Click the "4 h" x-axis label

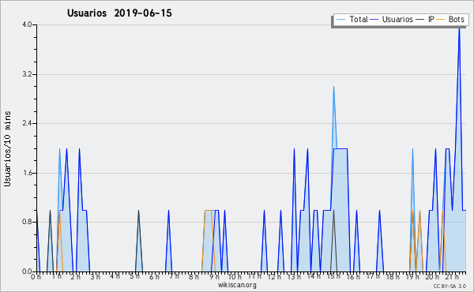(115, 276)
